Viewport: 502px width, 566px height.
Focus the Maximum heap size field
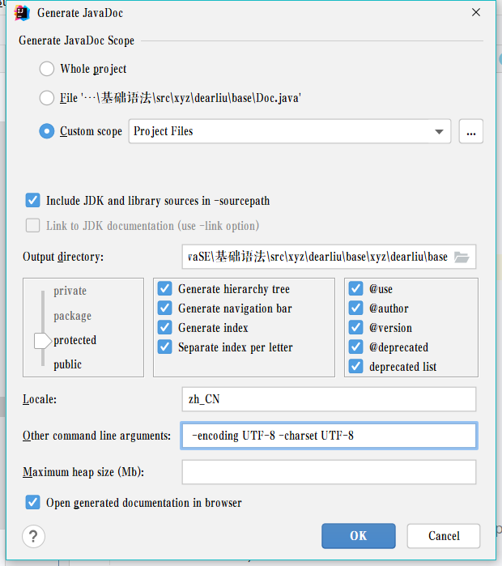[329, 472]
